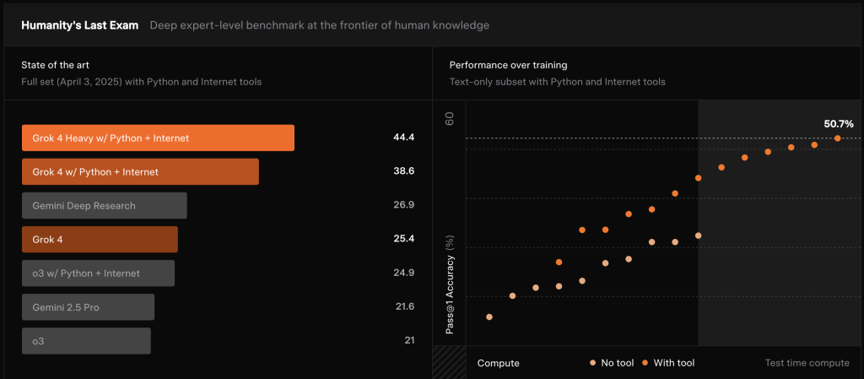Screen dimensions: 864x379
Task: Toggle the "No tool" legend label
Action: pyautogui.click(x=616, y=363)
